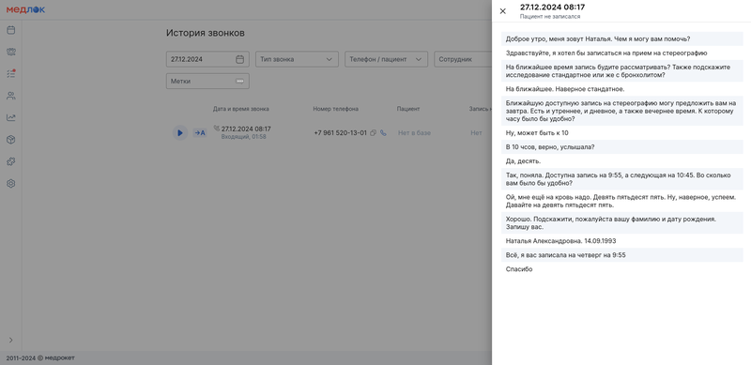The height and width of the screenshot is (365, 751).
Task: Open the patients sidebar icon
Action: click(11, 96)
